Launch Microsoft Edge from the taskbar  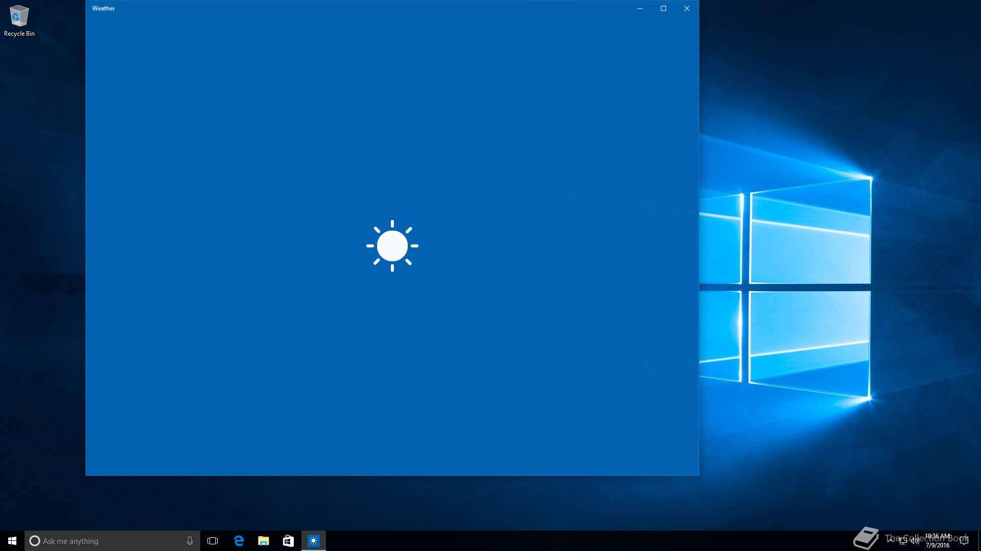click(x=239, y=541)
